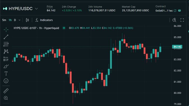Screen dimensions: 189x106
Task: Open the Indicators fx menu
Action: coord(44,20)
